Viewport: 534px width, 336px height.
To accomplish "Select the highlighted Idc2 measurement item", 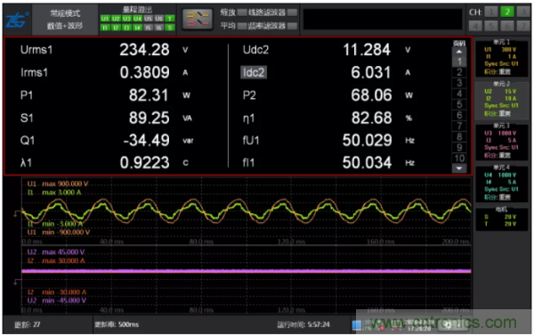I will [254, 72].
